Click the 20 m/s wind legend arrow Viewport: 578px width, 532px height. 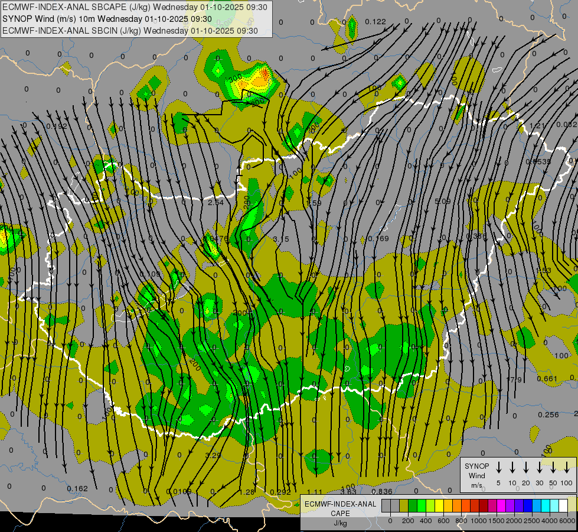526,467
